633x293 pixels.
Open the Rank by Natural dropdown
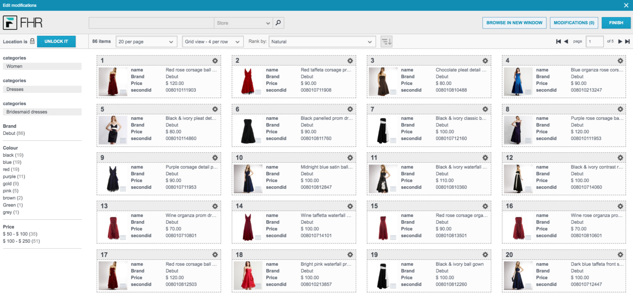(322, 42)
